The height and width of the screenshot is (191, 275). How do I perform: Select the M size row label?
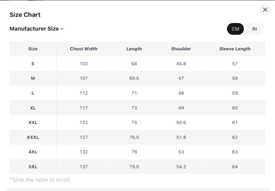pyautogui.click(x=33, y=78)
